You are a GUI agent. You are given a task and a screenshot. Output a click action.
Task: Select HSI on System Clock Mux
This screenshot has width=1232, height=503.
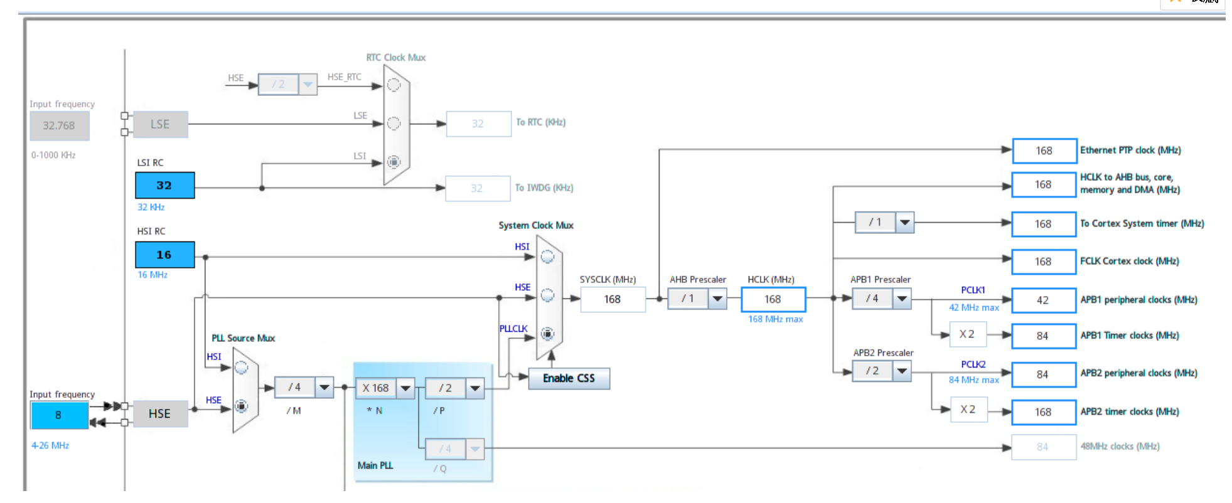coord(547,257)
